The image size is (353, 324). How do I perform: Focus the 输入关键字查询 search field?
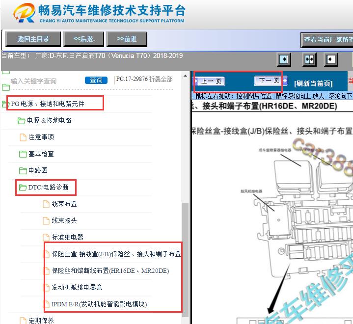coord(45,81)
